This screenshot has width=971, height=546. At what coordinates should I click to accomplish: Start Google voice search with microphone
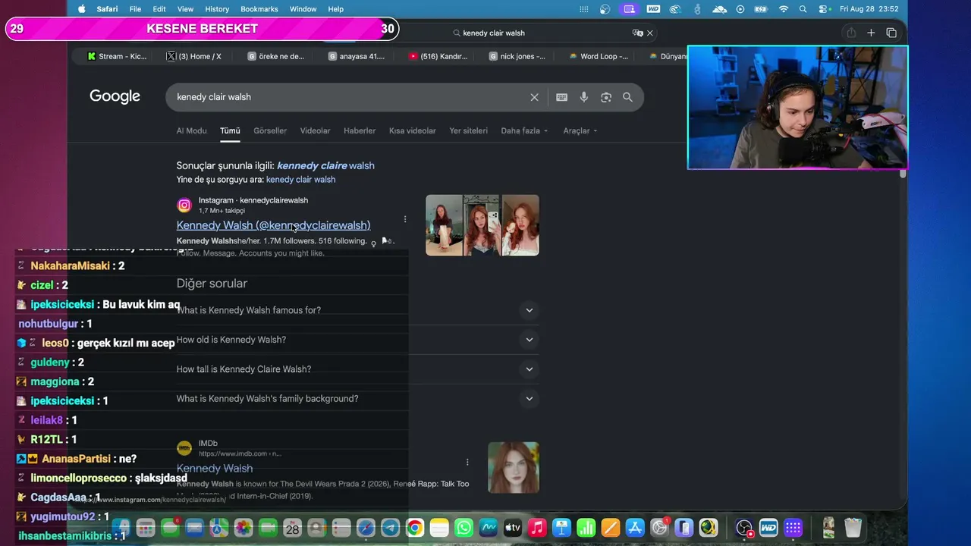coord(583,97)
